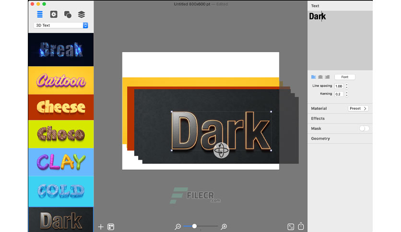Click the Line spacing value field
Screen dimensions: 401x232
339,86
